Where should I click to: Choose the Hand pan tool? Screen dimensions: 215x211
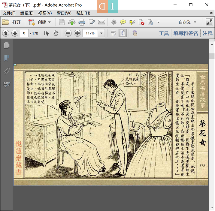[x=56, y=33]
